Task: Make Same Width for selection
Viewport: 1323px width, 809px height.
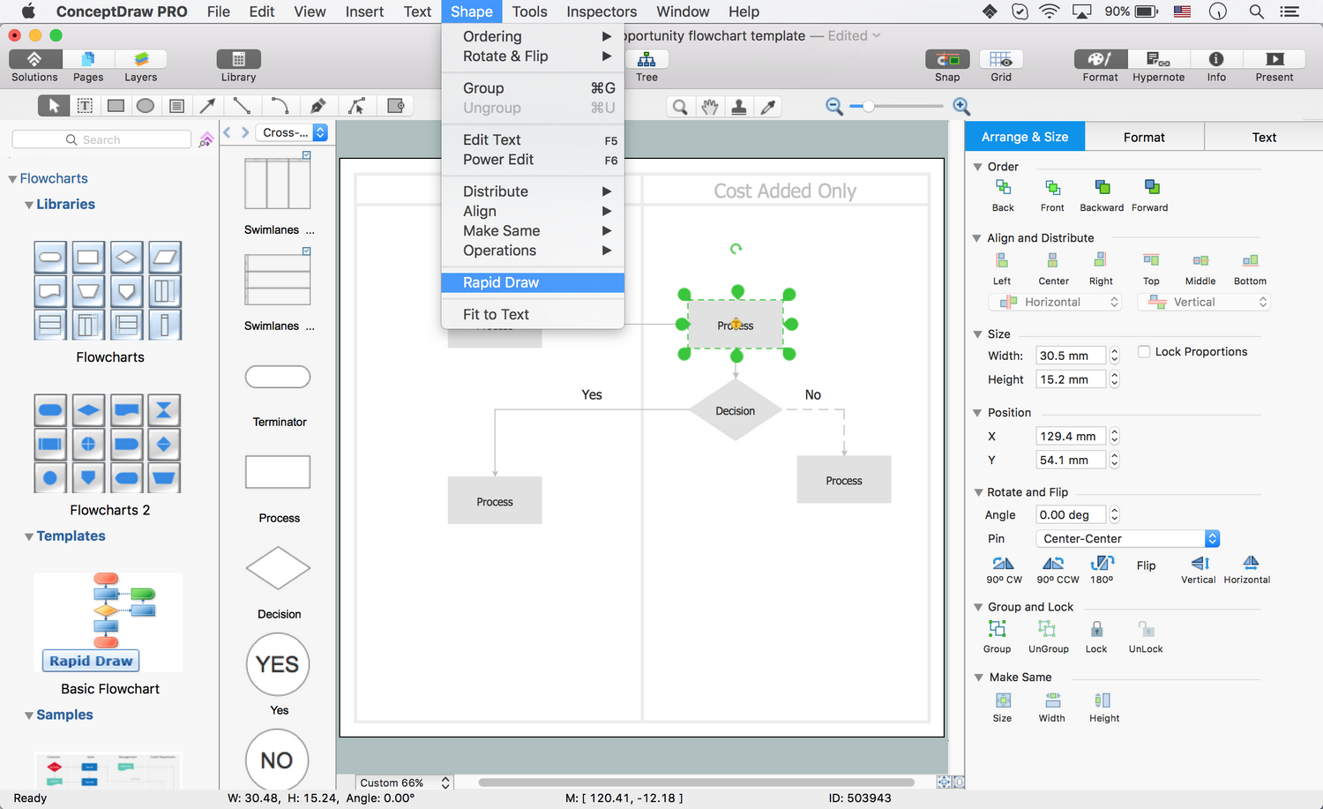Action: pyautogui.click(x=1052, y=707)
